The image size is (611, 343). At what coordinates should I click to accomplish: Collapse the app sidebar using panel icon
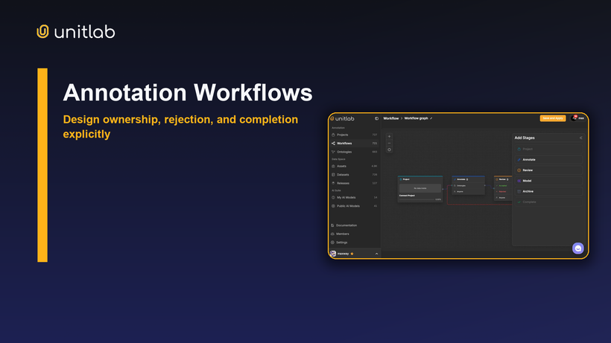376,118
